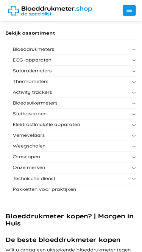Image resolution: width=142 pixels, height=252 pixels.
Task: Expand the Technische dienst chevron
Action: pos(134,179)
